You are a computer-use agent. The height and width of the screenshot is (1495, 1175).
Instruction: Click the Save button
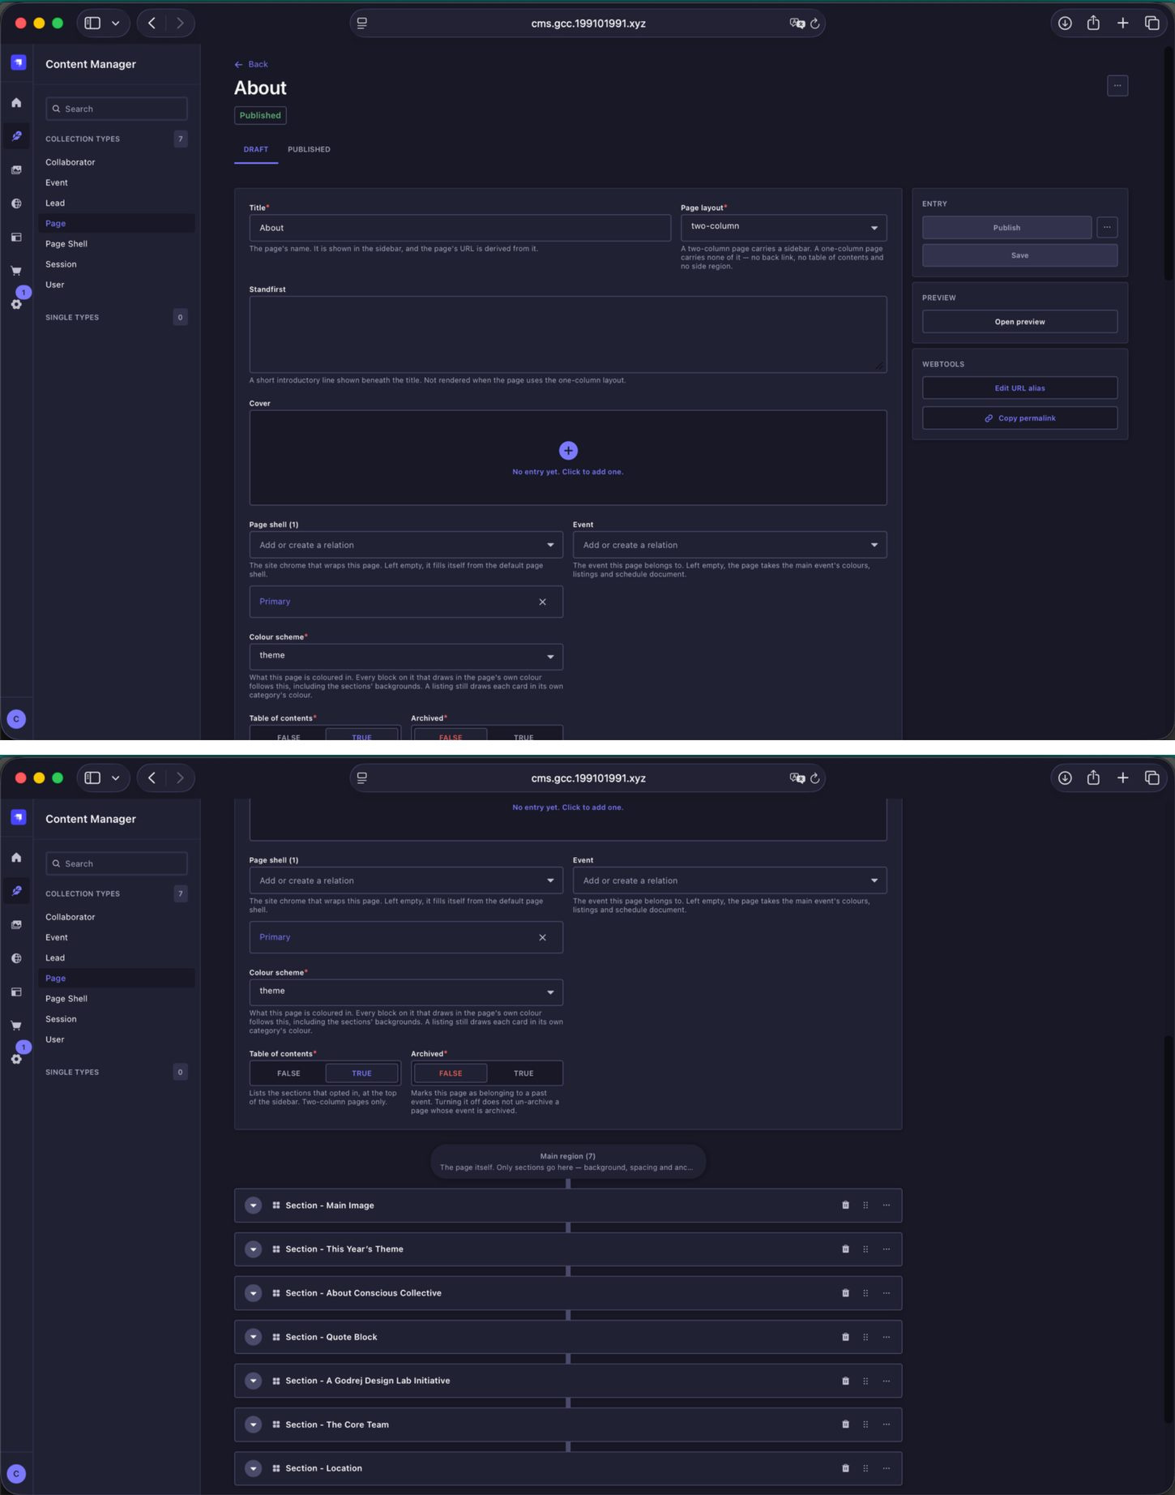pyautogui.click(x=1019, y=255)
